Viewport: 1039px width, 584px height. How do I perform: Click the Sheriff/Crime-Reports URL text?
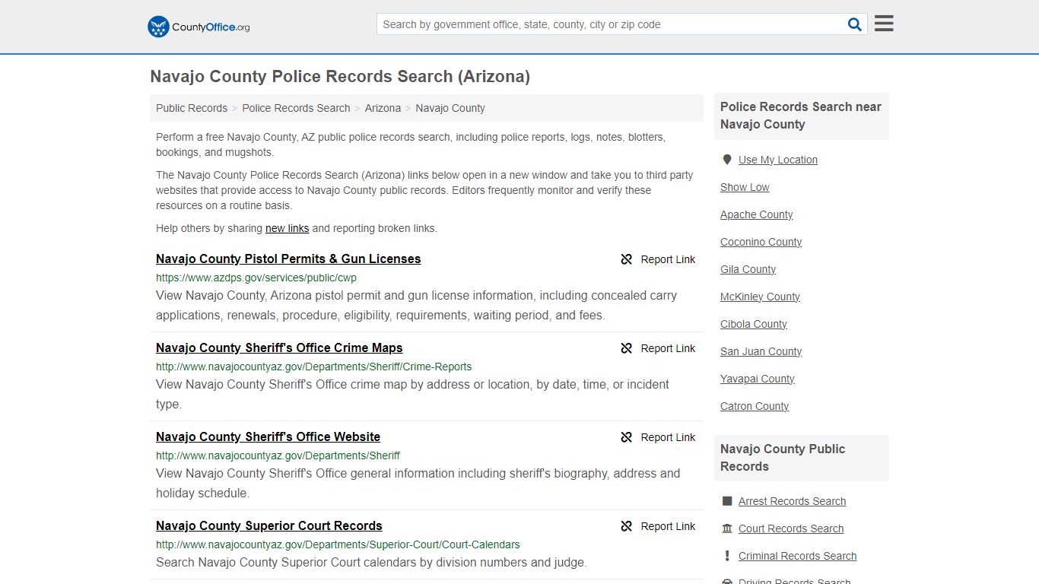coord(314,367)
